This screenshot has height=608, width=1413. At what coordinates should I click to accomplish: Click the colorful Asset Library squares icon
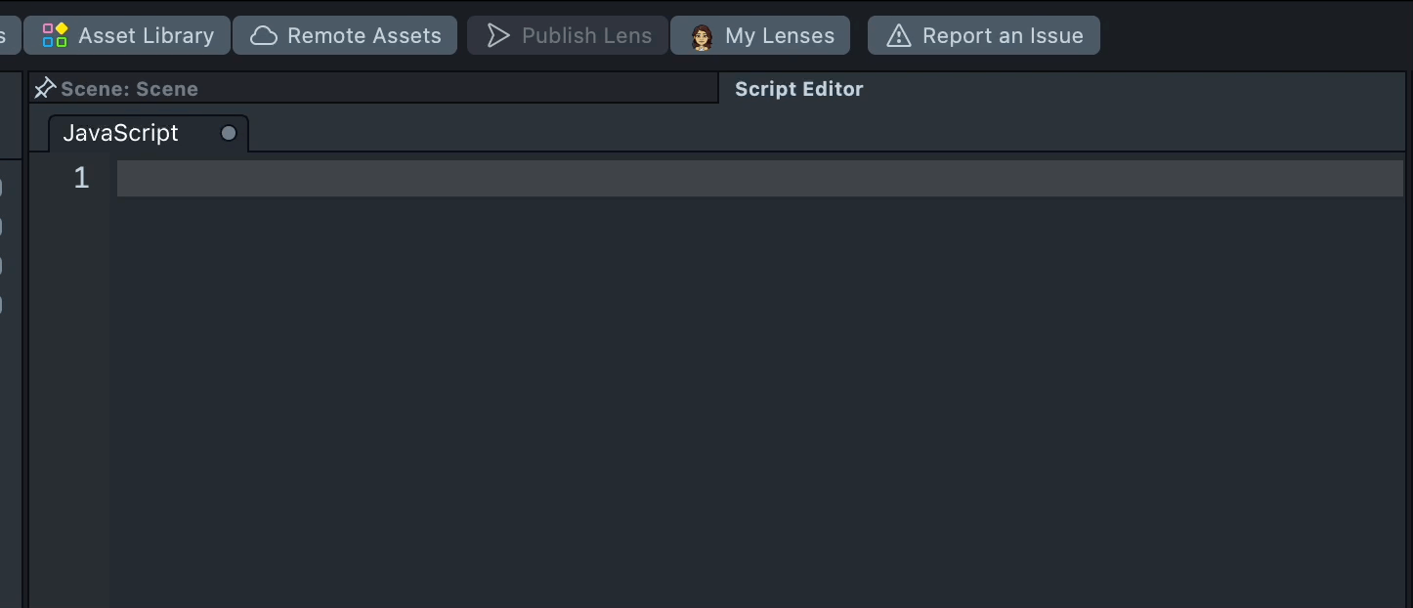[55, 35]
